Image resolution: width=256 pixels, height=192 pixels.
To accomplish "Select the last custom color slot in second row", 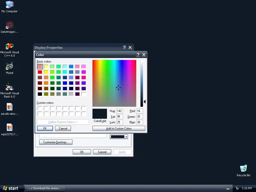I will 83,113.
